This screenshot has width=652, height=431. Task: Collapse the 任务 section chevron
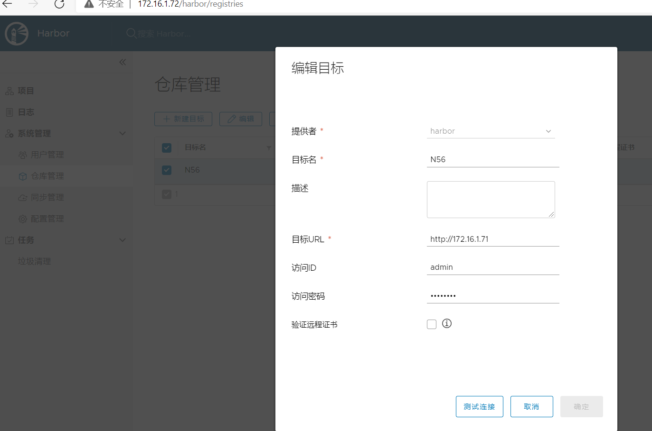point(123,240)
